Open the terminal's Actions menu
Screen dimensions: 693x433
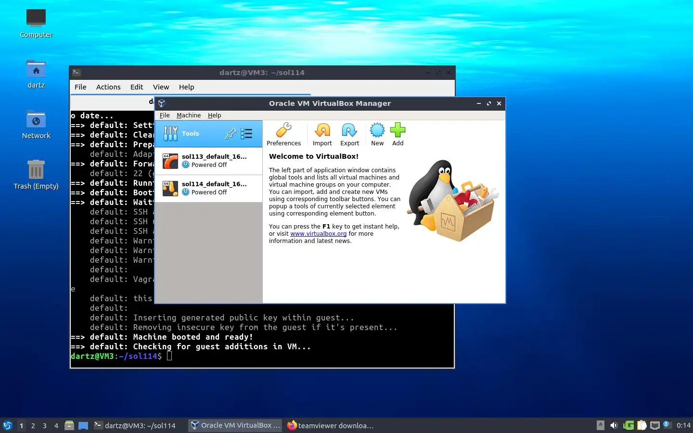pyautogui.click(x=108, y=87)
